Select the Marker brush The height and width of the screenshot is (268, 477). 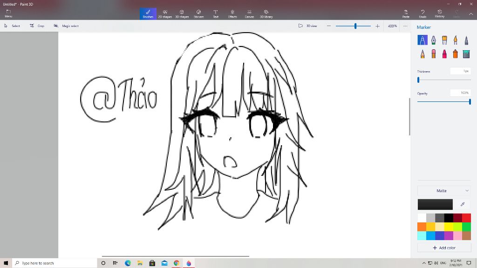coord(422,40)
